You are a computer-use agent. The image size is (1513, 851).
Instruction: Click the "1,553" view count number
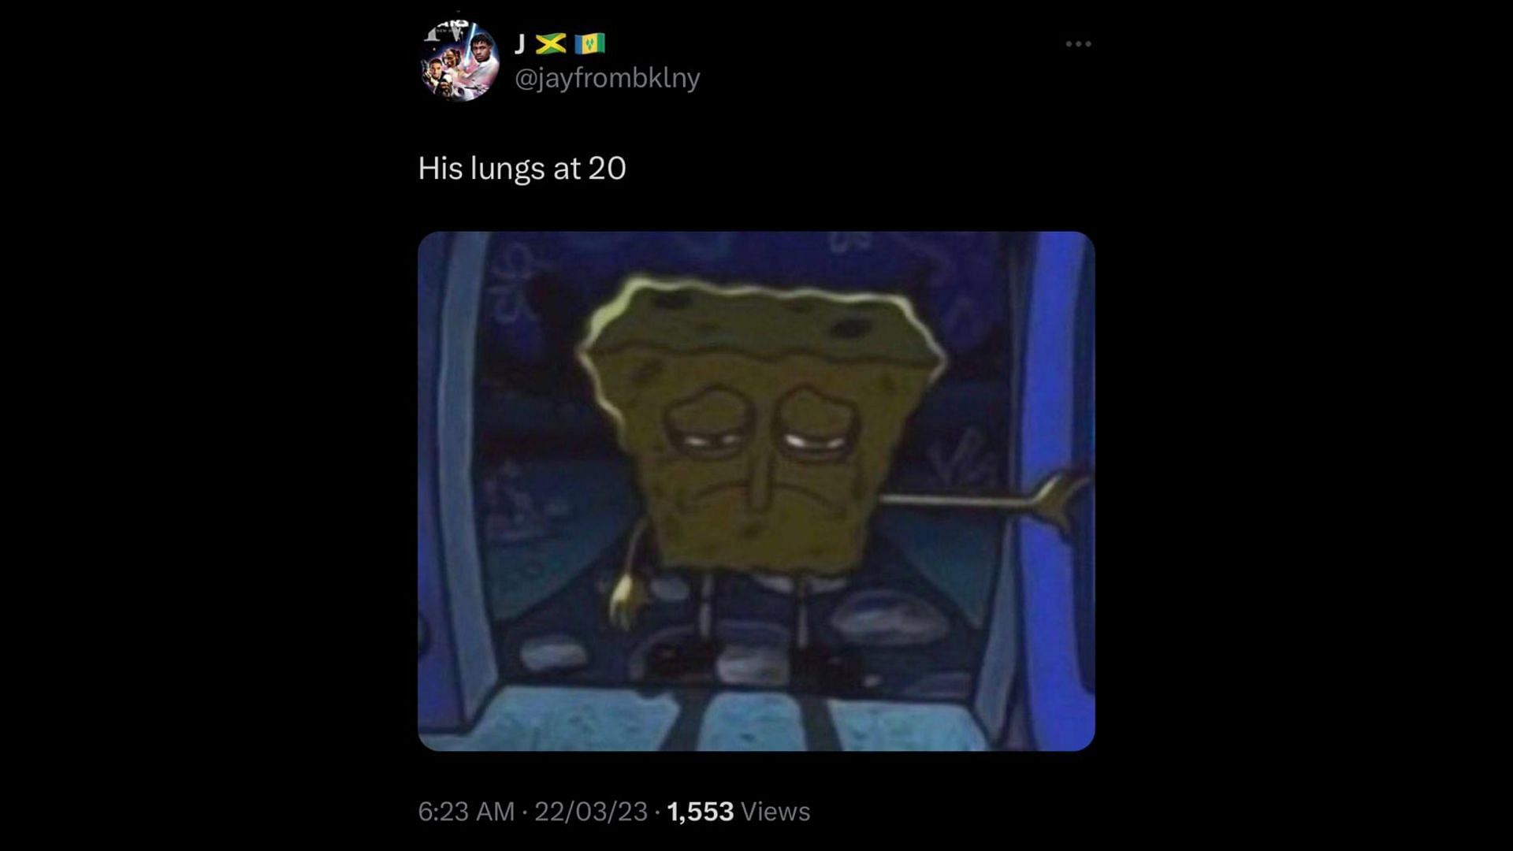pyautogui.click(x=701, y=812)
